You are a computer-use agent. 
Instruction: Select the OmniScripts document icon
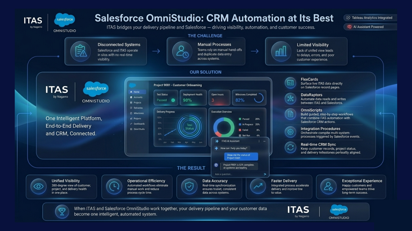(x=290, y=114)
